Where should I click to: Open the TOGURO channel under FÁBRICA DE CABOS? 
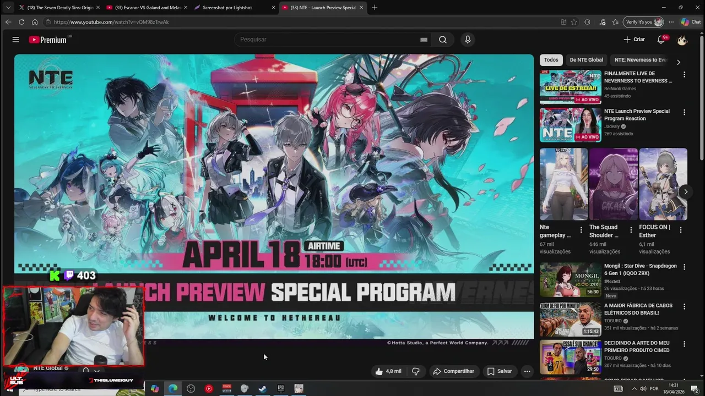613,321
